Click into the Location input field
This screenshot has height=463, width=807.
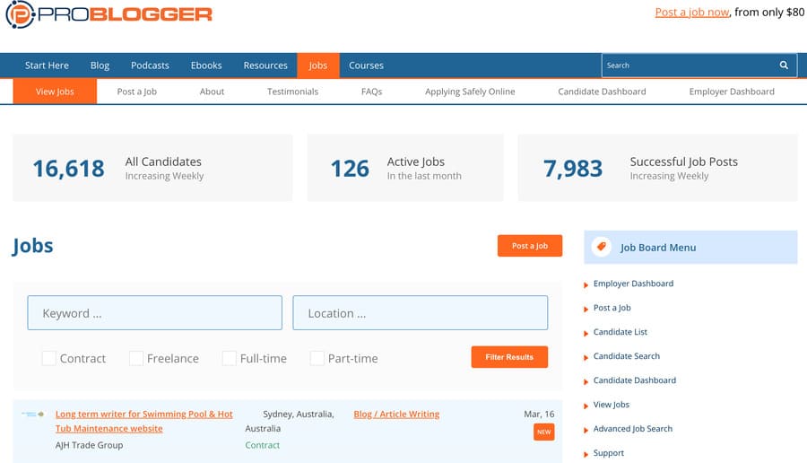click(x=420, y=313)
